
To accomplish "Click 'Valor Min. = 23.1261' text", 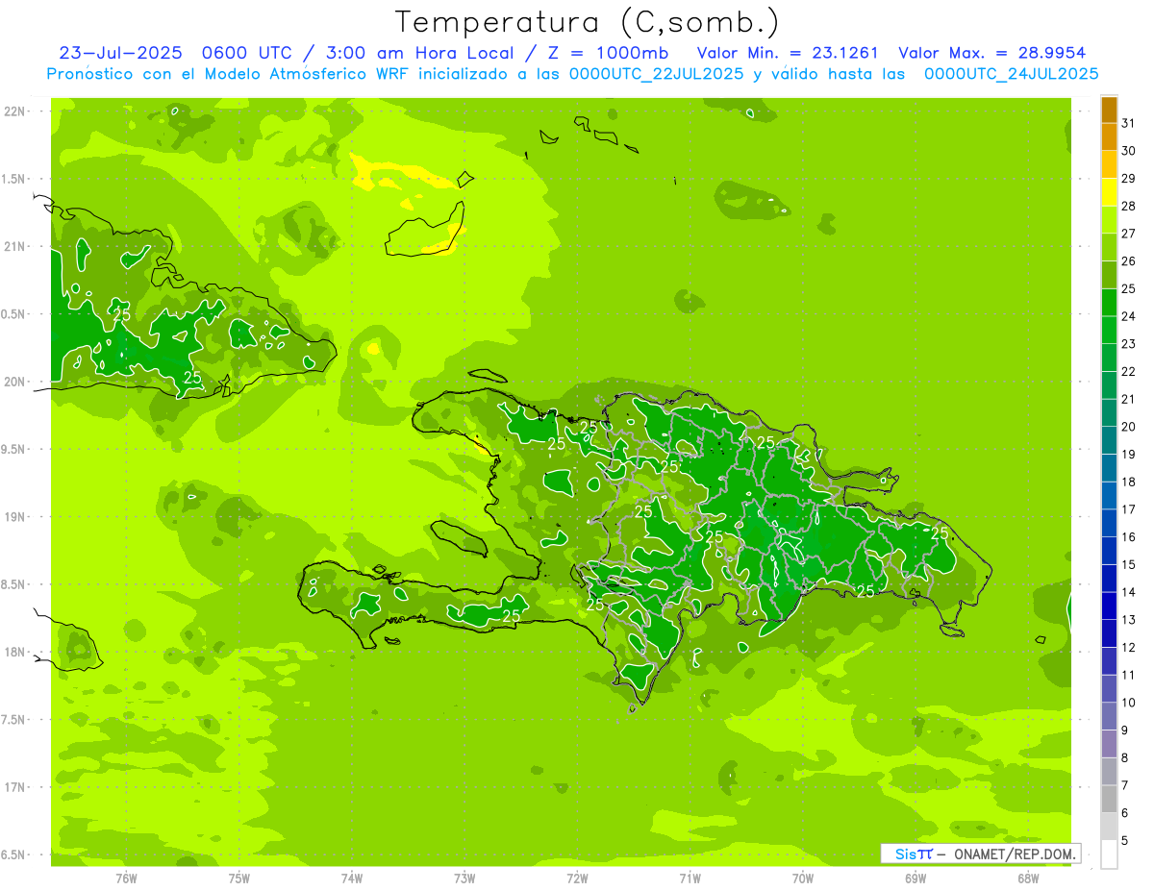I will pyautogui.click(x=788, y=53).
